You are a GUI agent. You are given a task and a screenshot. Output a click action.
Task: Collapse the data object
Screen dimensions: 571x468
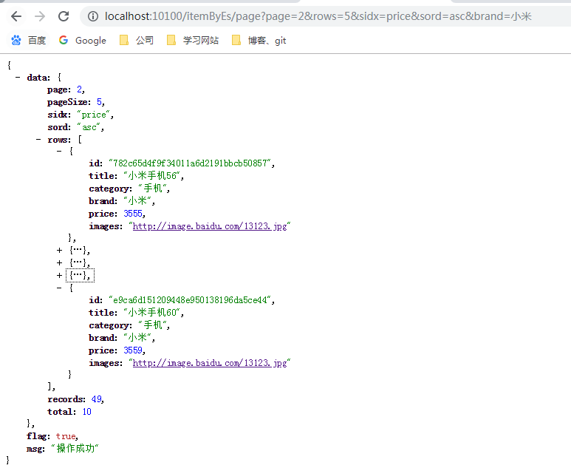[x=18, y=78]
